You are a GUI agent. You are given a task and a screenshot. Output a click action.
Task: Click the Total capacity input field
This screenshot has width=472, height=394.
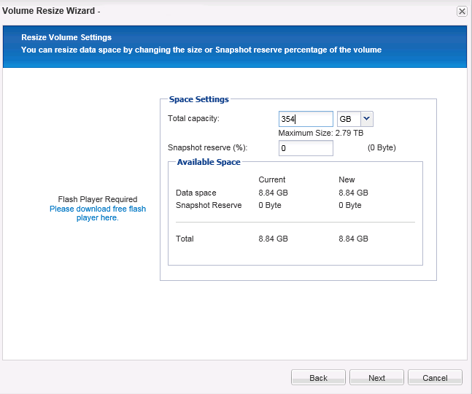click(x=305, y=119)
